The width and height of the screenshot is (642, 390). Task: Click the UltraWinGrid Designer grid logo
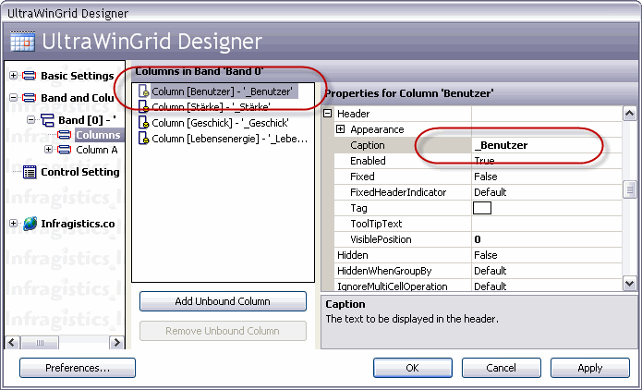[x=22, y=43]
